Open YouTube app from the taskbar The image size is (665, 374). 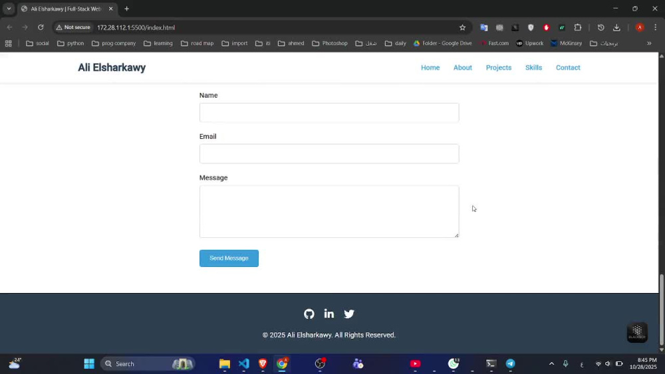coord(415,364)
